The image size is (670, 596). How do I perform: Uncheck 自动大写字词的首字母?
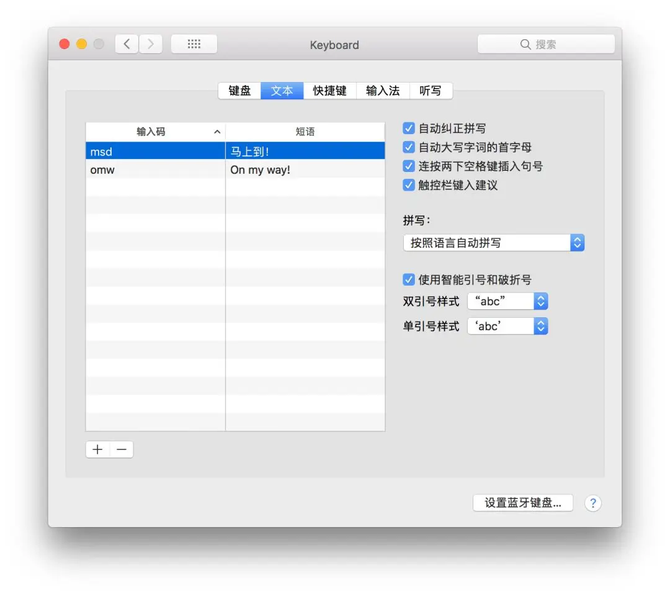(408, 147)
